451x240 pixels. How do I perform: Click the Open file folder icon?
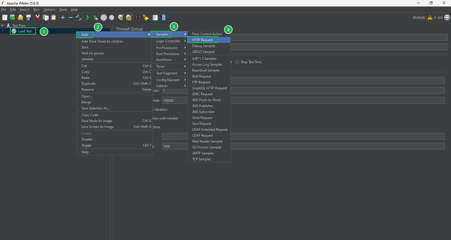(x=20, y=17)
